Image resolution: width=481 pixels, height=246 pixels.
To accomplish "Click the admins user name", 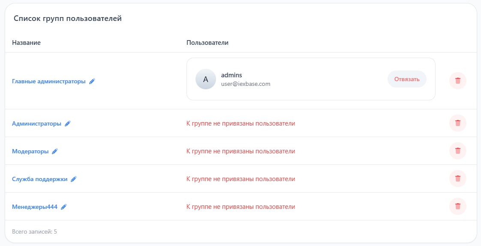I will click(x=231, y=75).
